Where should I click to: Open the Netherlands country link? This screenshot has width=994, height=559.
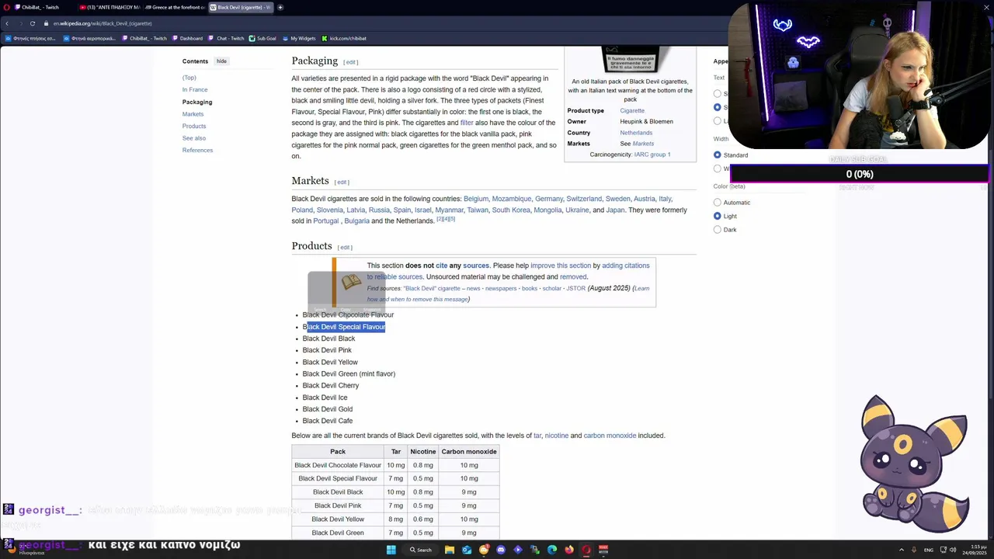pos(636,133)
